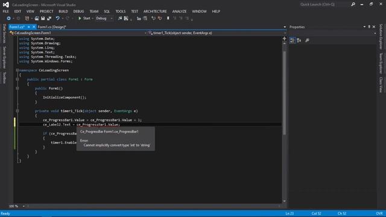Click the toolbar icon right of Find in Files
The height and width of the screenshot is (217, 386).
[x=126, y=19]
